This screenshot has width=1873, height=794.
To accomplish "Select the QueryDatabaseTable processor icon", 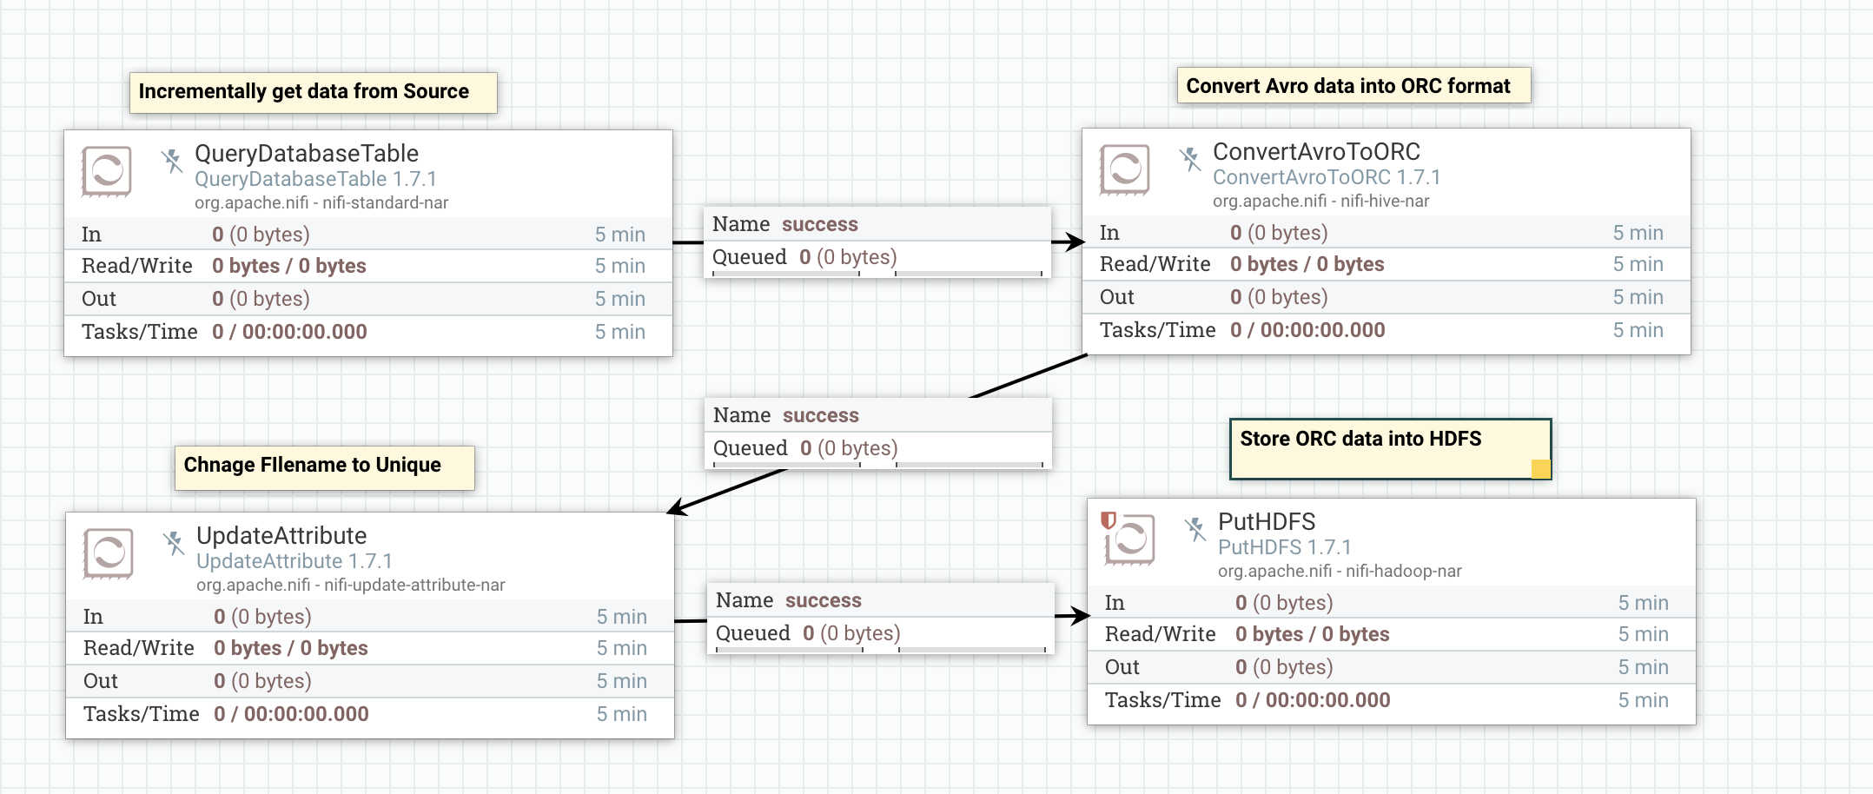I will [106, 171].
